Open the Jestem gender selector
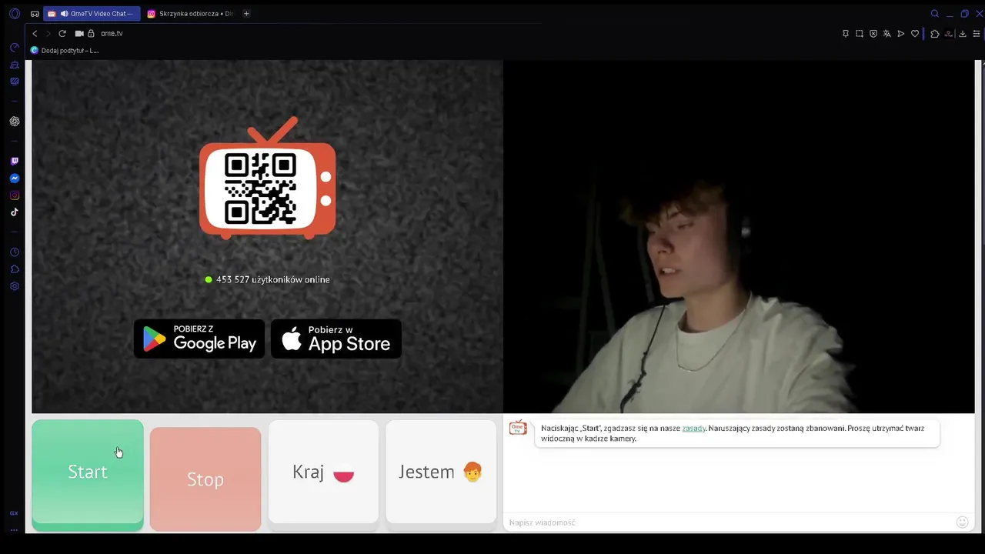Viewport: 985px width, 554px height. [441, 472]
